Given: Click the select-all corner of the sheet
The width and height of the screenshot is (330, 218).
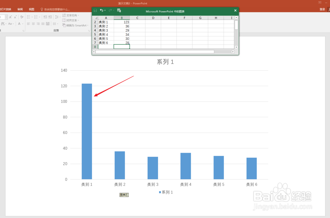Looking at the screenshot, I should 95,18.
